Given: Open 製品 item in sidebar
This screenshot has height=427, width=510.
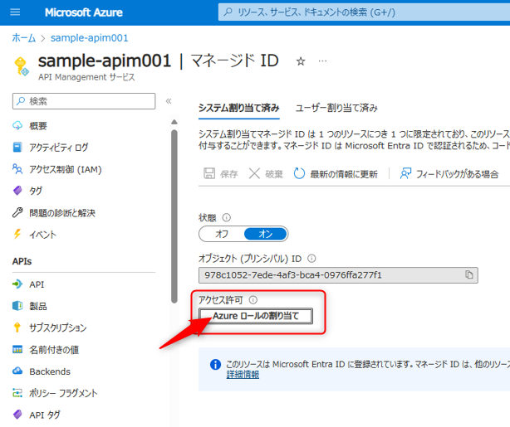Looking at the screenshot, I should tap(38, 306).
